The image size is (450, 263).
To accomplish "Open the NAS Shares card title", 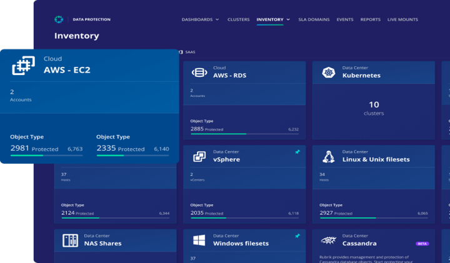I will pyautogui.click(x=102, y=244).
